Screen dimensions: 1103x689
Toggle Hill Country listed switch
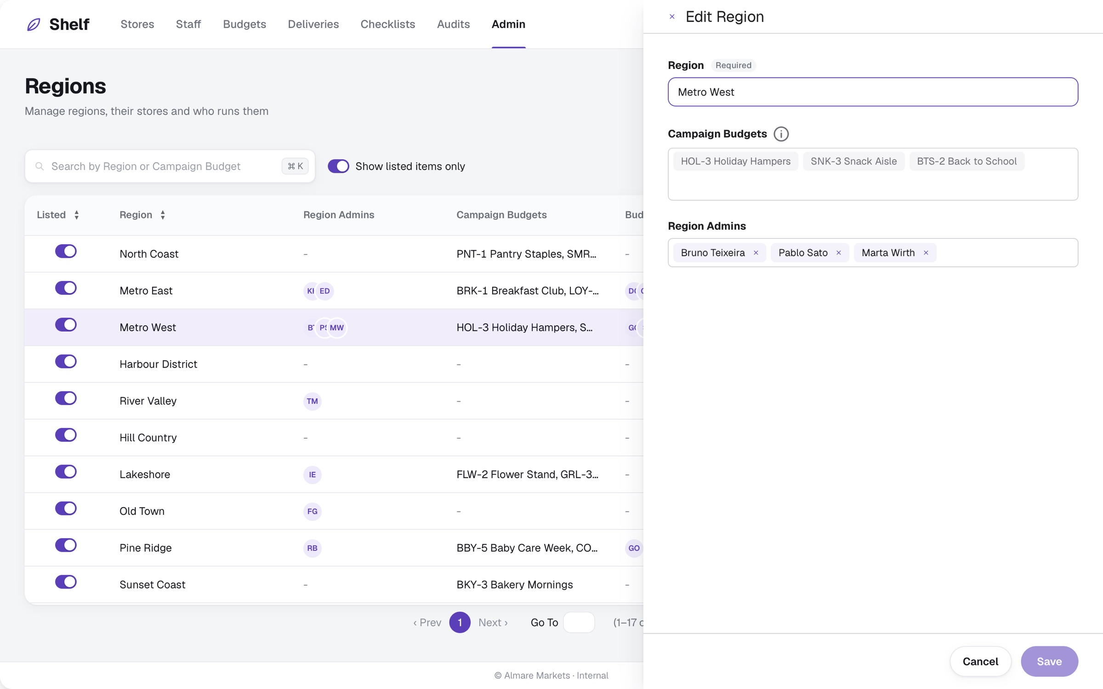pos(66,435)
